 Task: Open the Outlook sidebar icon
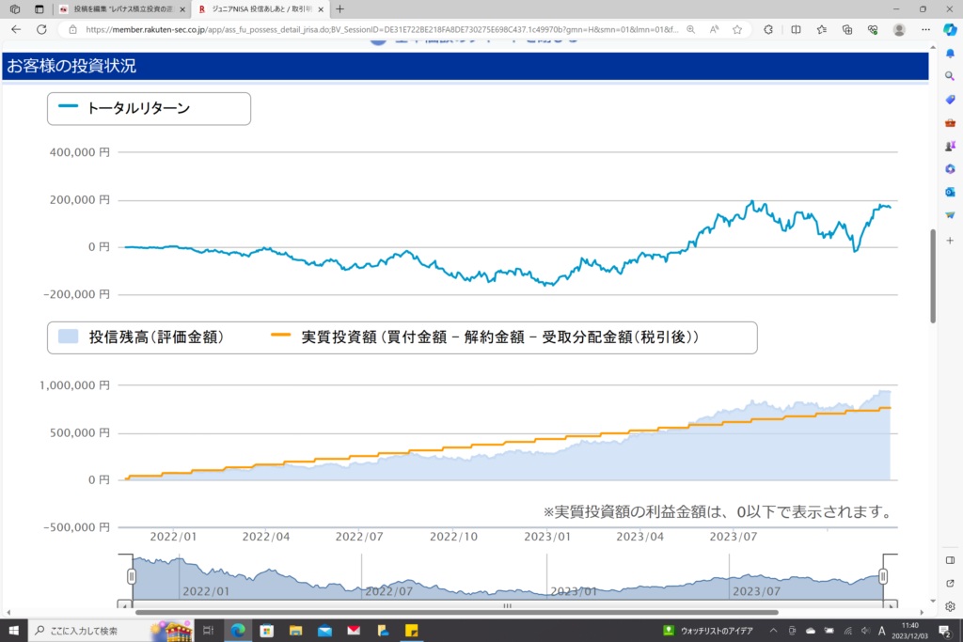click(950, 192)
